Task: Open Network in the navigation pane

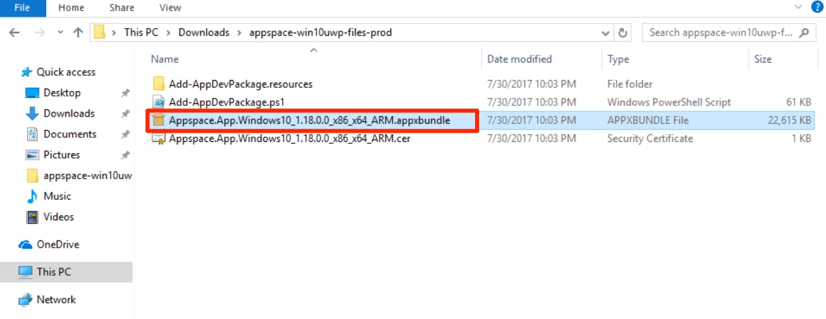Action: [56, 300]
